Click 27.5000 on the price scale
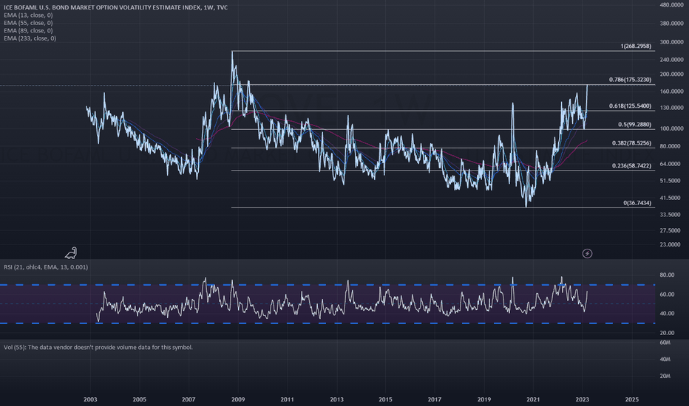Viewport: 689px width, 406px height. 671,230
